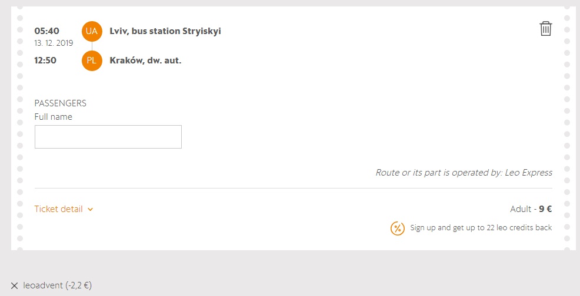Click the orange UA country badge
580x296 pixels.
click(x=92, y=31)
